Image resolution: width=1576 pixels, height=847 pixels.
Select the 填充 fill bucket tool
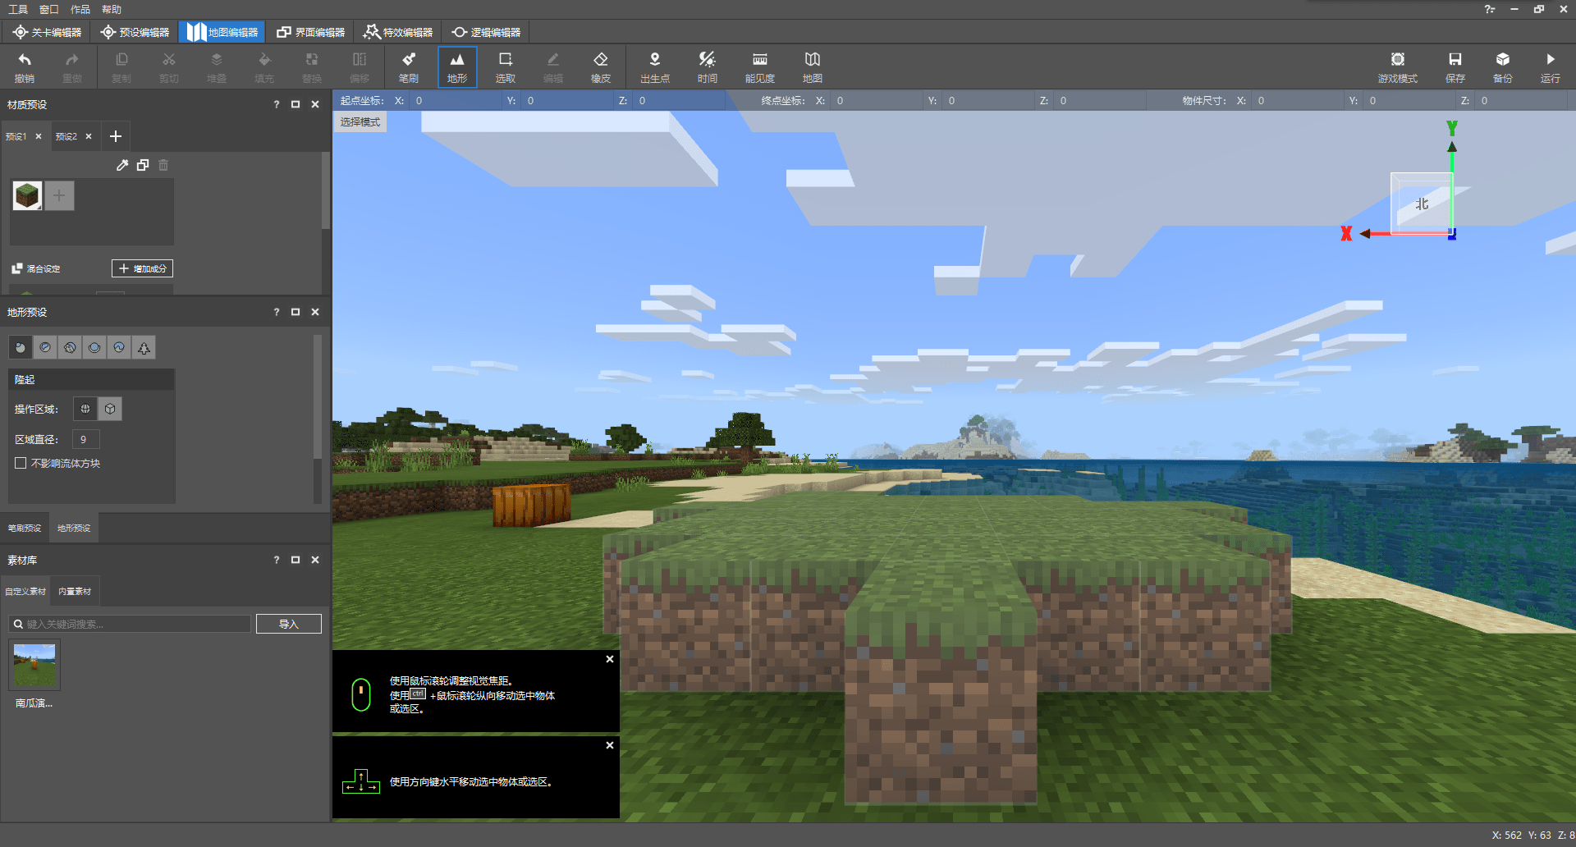(264, 66)
